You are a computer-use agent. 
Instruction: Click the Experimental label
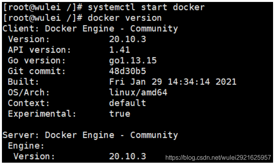pyautogui.click(x=42, y=114)
